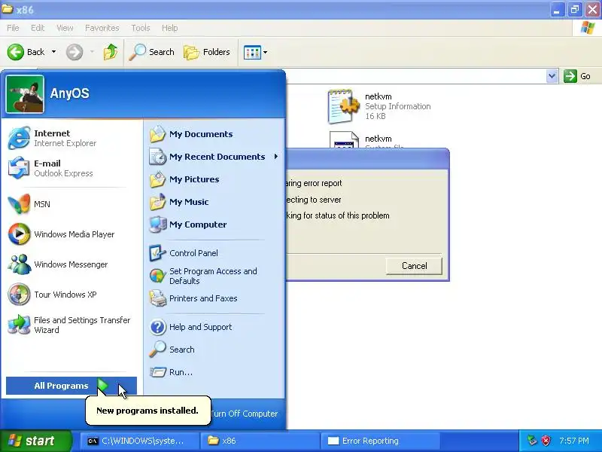The width and height of the screenshot is (602, 452).
Task: Click the "16 KB" file size text
Action: point(375,116)
